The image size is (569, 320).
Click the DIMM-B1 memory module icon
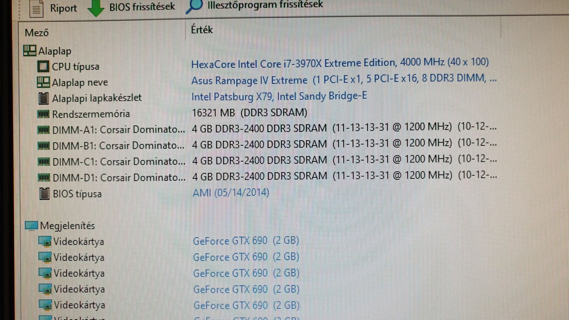[x=43, y=146]
